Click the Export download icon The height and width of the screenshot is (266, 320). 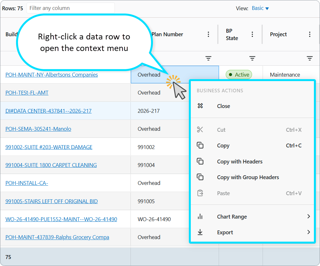(x=200, y=232)
